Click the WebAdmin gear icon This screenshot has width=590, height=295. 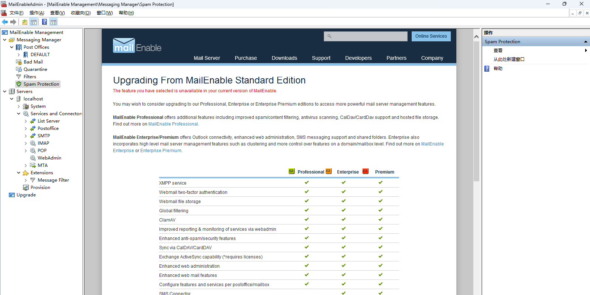33,158
